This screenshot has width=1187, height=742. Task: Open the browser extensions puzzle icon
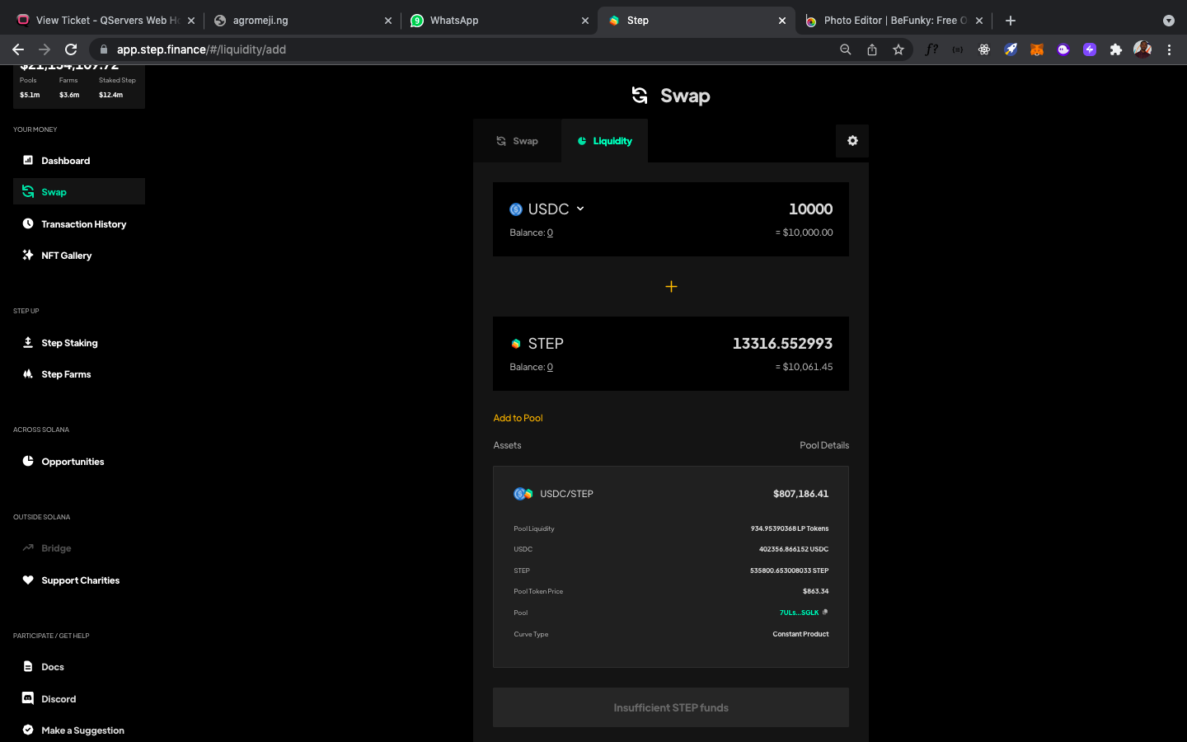1116,49
